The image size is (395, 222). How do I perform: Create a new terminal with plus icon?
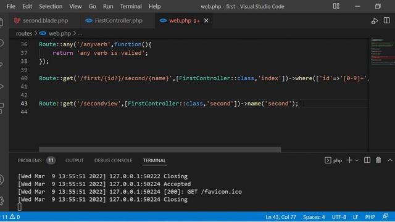349,160
